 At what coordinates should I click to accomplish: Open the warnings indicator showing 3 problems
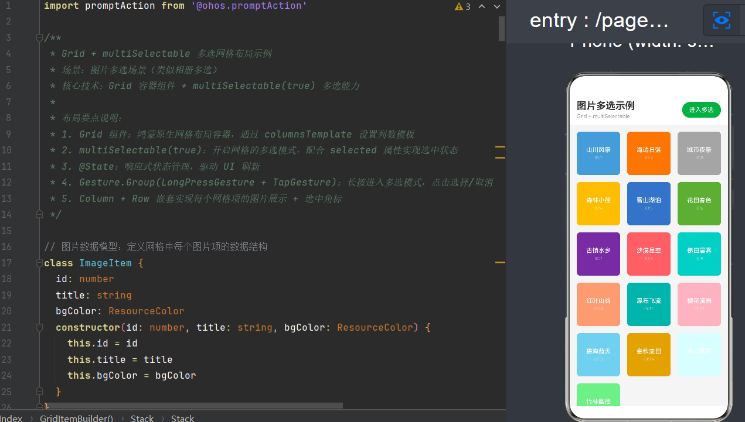tap(462, 6)
